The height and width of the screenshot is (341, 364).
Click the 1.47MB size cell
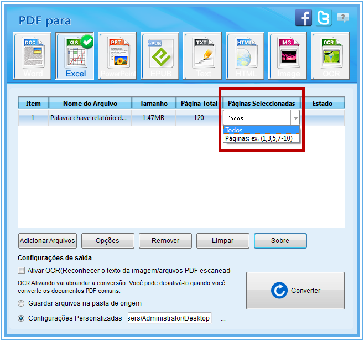pyautogui.click(x=153, y=118)
